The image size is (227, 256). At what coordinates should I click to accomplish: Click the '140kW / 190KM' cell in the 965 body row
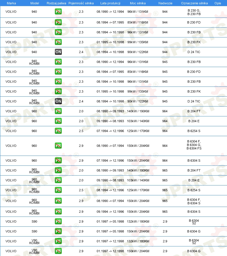coord(138,170)
